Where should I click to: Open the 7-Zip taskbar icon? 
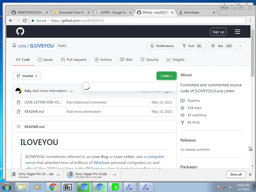tap(68, 187)
